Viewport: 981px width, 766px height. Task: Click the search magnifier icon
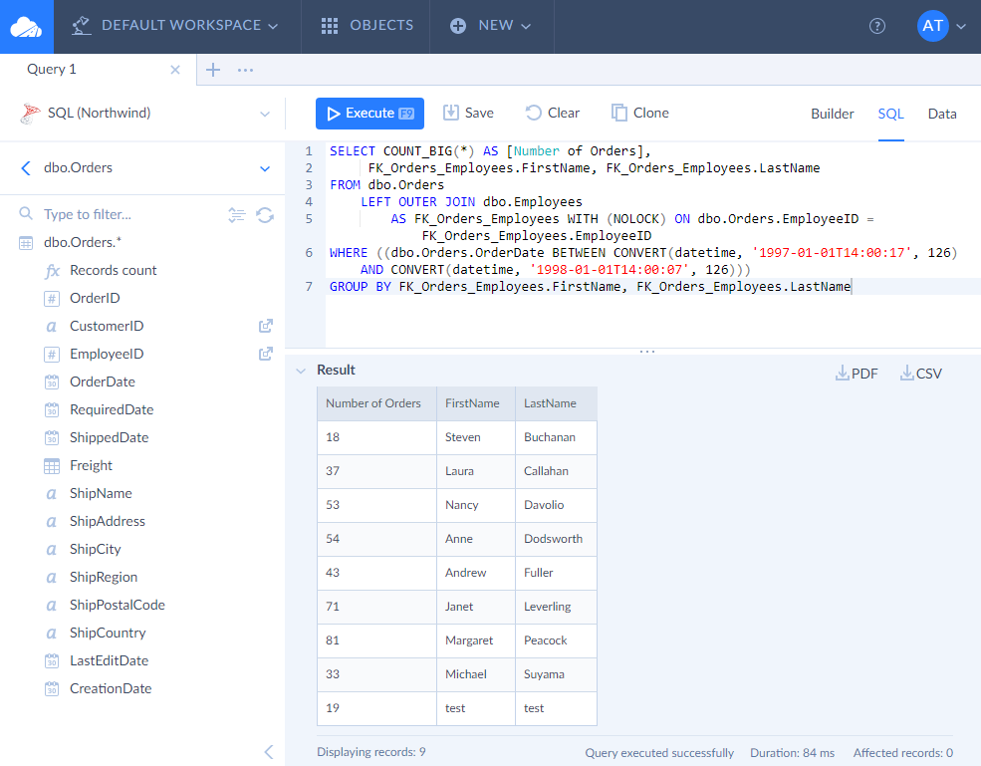pos(26,213)
